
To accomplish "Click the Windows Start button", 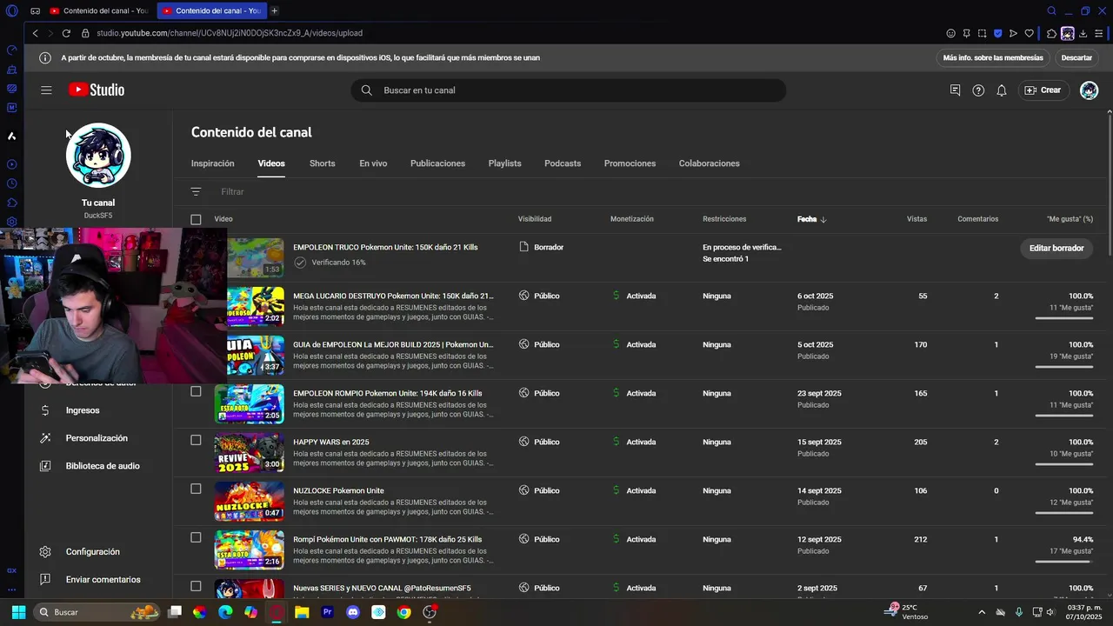I will 18,612.
